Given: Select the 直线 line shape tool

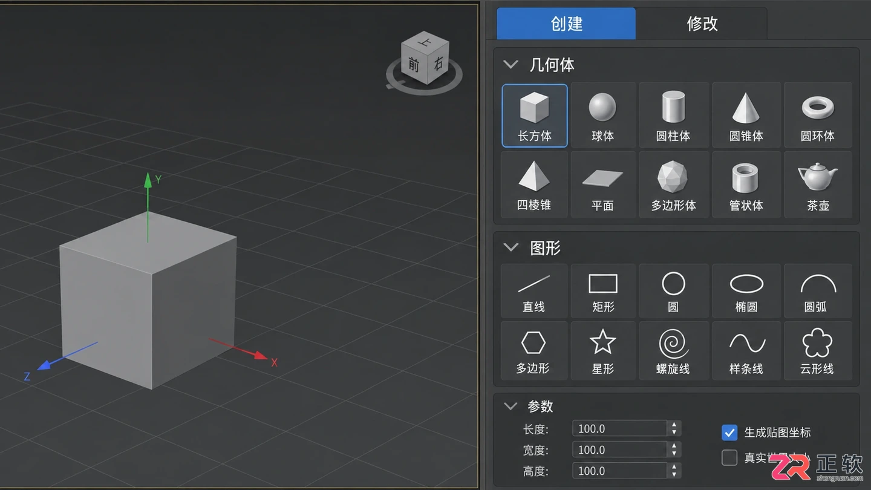Looking at the screenshot, I should (535, 291).
